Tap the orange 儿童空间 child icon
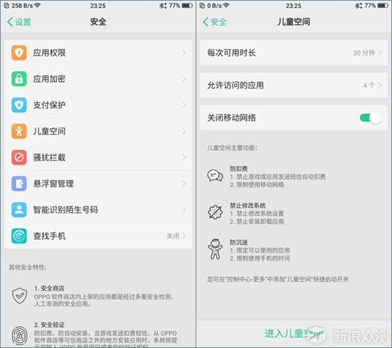Image resolution: width=392 pixels, height=348 pixels. click(x=19, y=131)
